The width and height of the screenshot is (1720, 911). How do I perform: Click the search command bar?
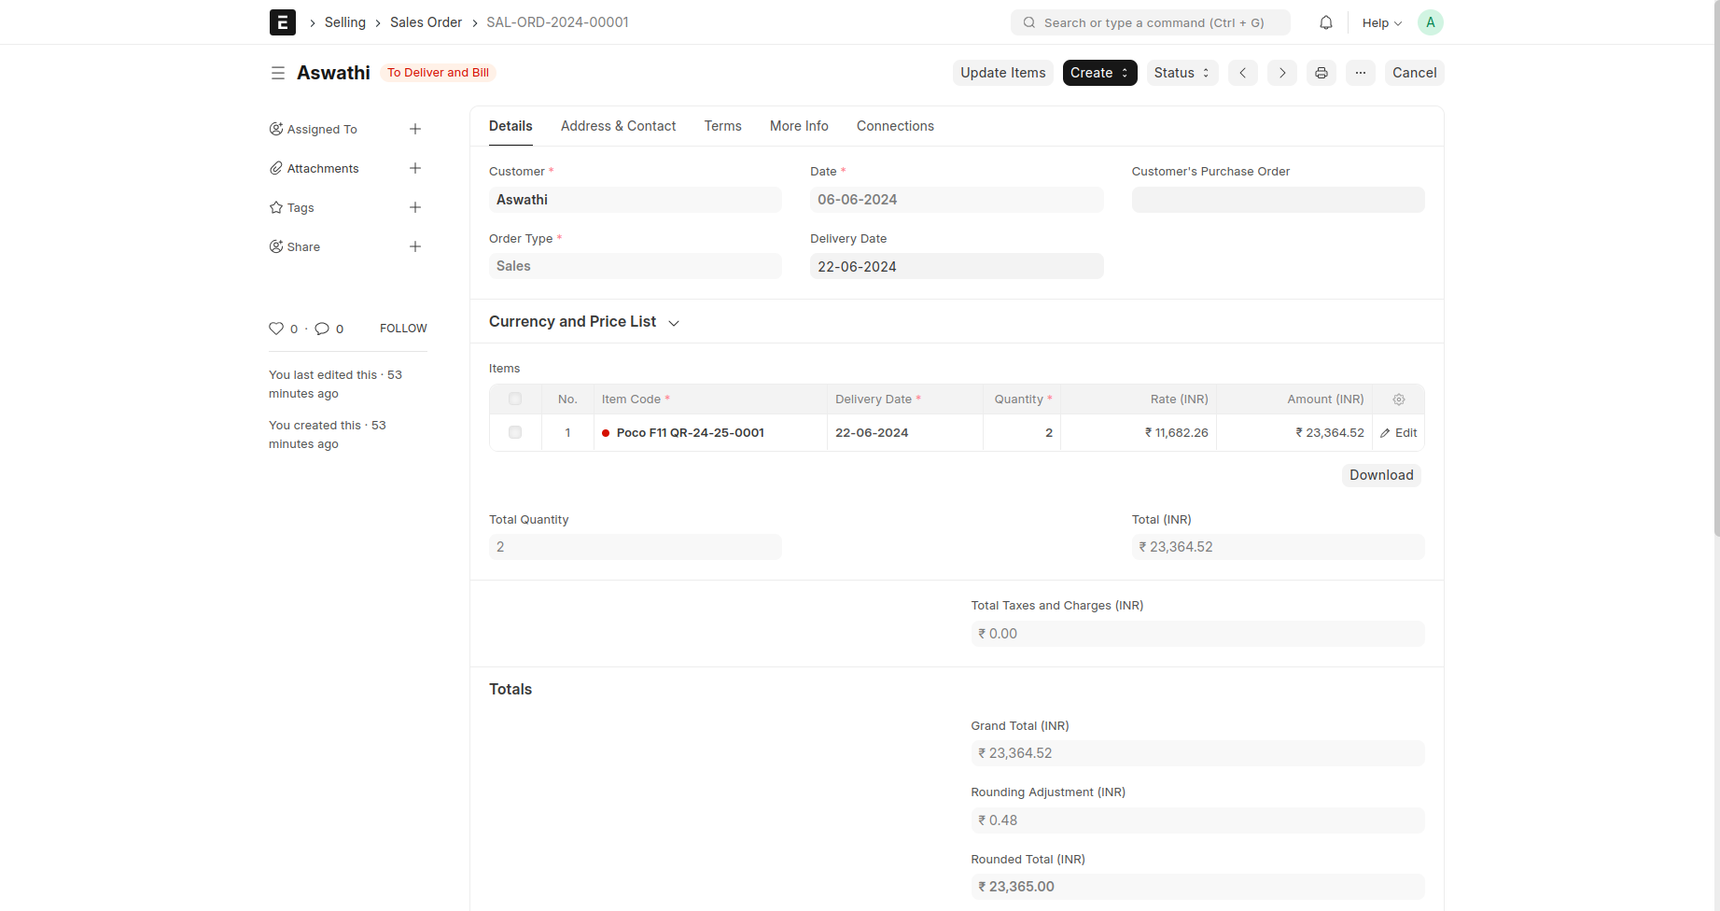1150,22
